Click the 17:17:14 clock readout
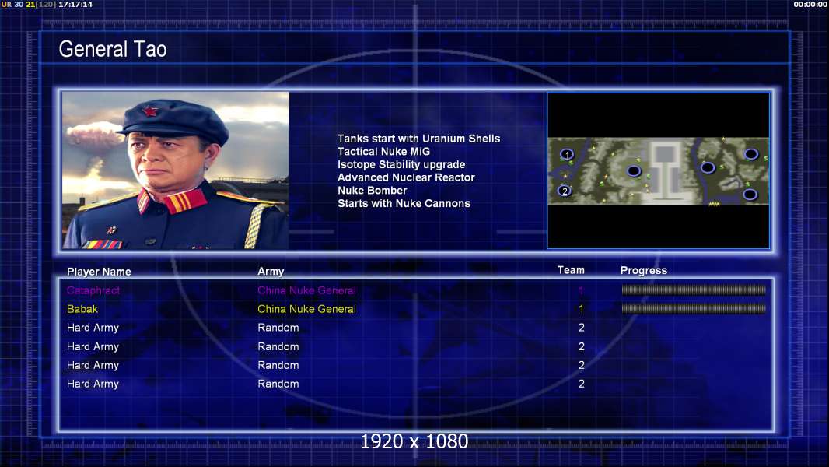The image size is (829, 467). pos(75,4)
